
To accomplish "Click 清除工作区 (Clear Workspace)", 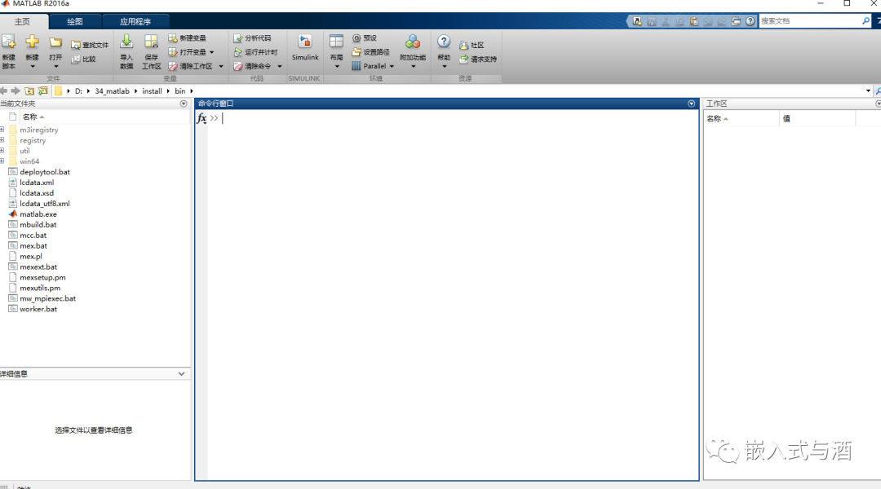I will (x=190, y=66).
